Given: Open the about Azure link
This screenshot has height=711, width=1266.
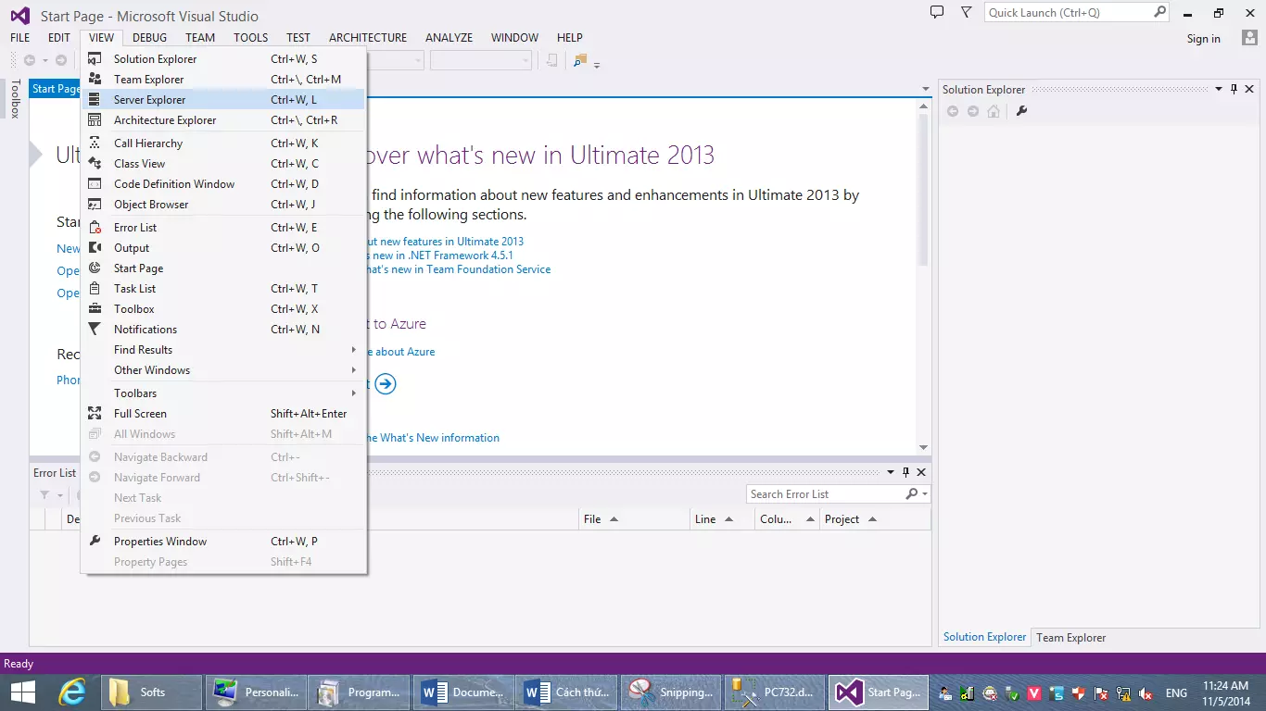Looking at the screenshot, I should click(402, 352).
